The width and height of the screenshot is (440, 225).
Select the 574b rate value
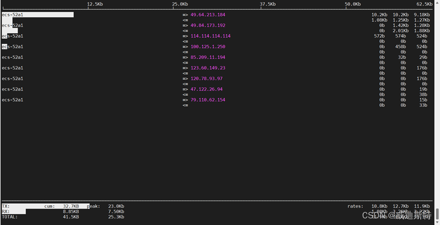[x=401, y=36]
